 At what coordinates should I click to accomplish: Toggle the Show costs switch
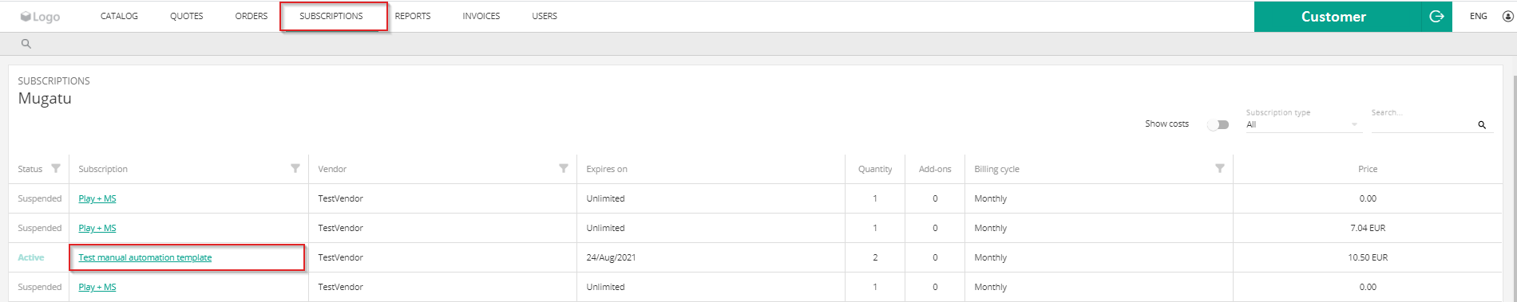click(x=1218, y=124)
